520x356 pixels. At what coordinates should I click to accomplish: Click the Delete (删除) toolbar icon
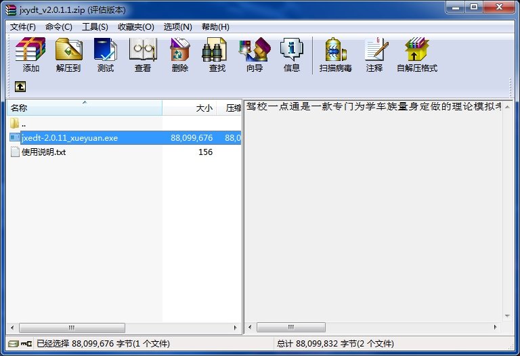click(180, 54)
